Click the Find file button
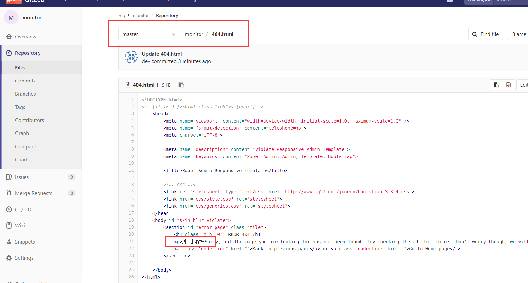The height and width of the screenshot is (283, 528). tap(486, 34)
